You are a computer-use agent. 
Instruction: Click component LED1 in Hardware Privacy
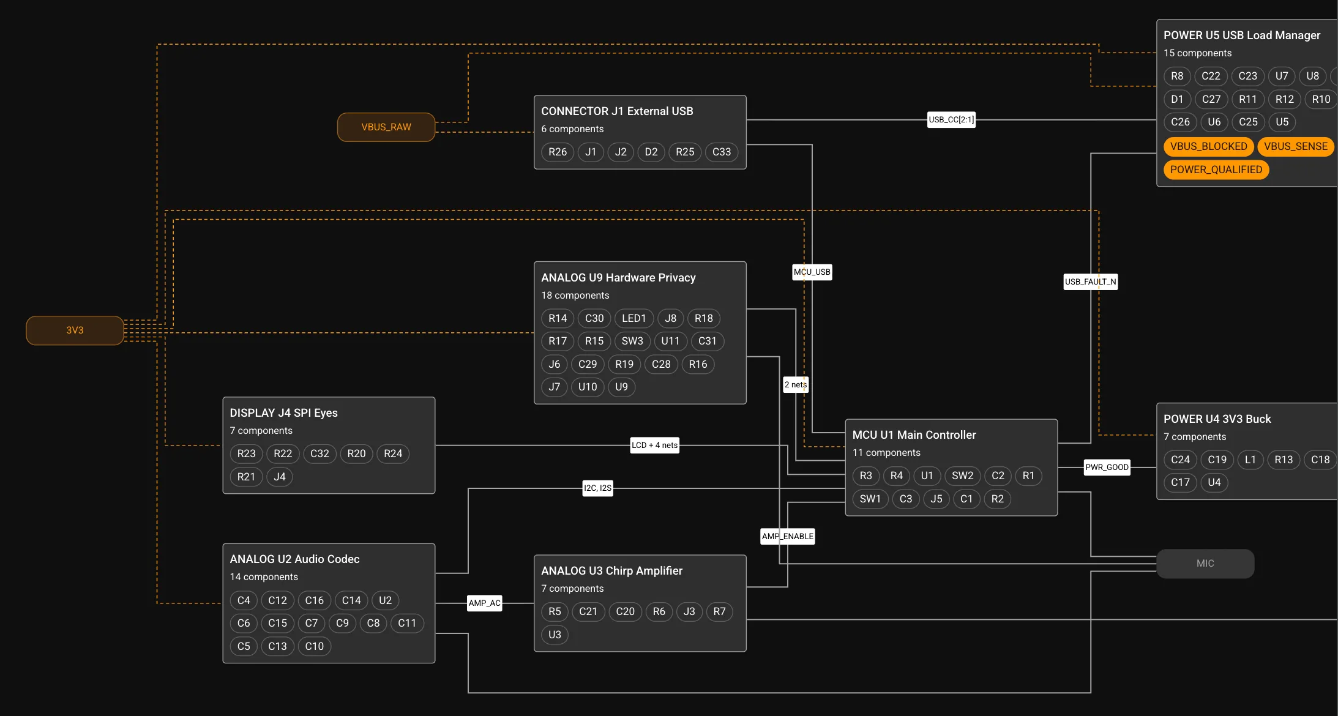(x=634, y=319)
